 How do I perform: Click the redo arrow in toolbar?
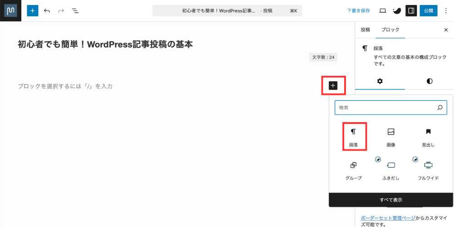[61, 10]
